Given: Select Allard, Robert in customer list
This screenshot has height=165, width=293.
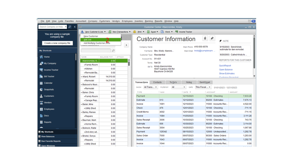Looking at the screenshot, I should pyautogui.click(x=104, y=77).
